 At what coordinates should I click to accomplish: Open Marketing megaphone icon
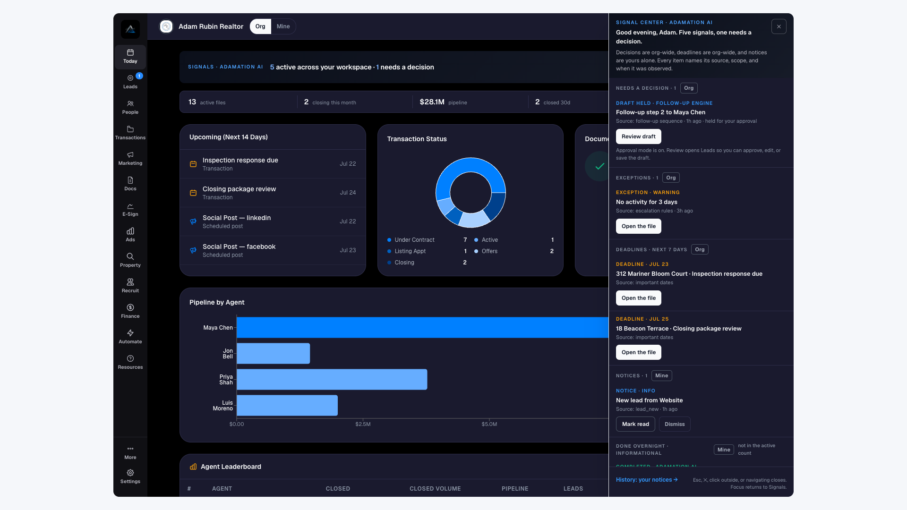tap(130, 154)
